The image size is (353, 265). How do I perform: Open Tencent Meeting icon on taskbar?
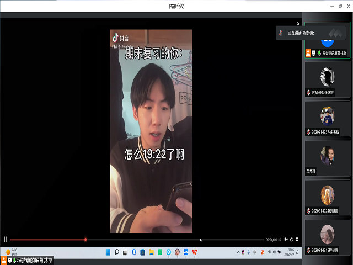[x=186, y=252]
